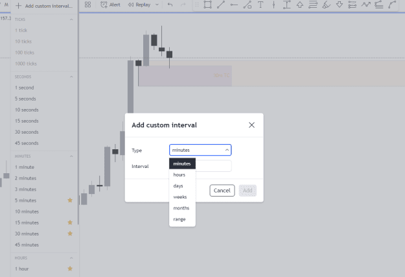
Task: Select hours in Type dropdown list
Action: coord(182,175)
